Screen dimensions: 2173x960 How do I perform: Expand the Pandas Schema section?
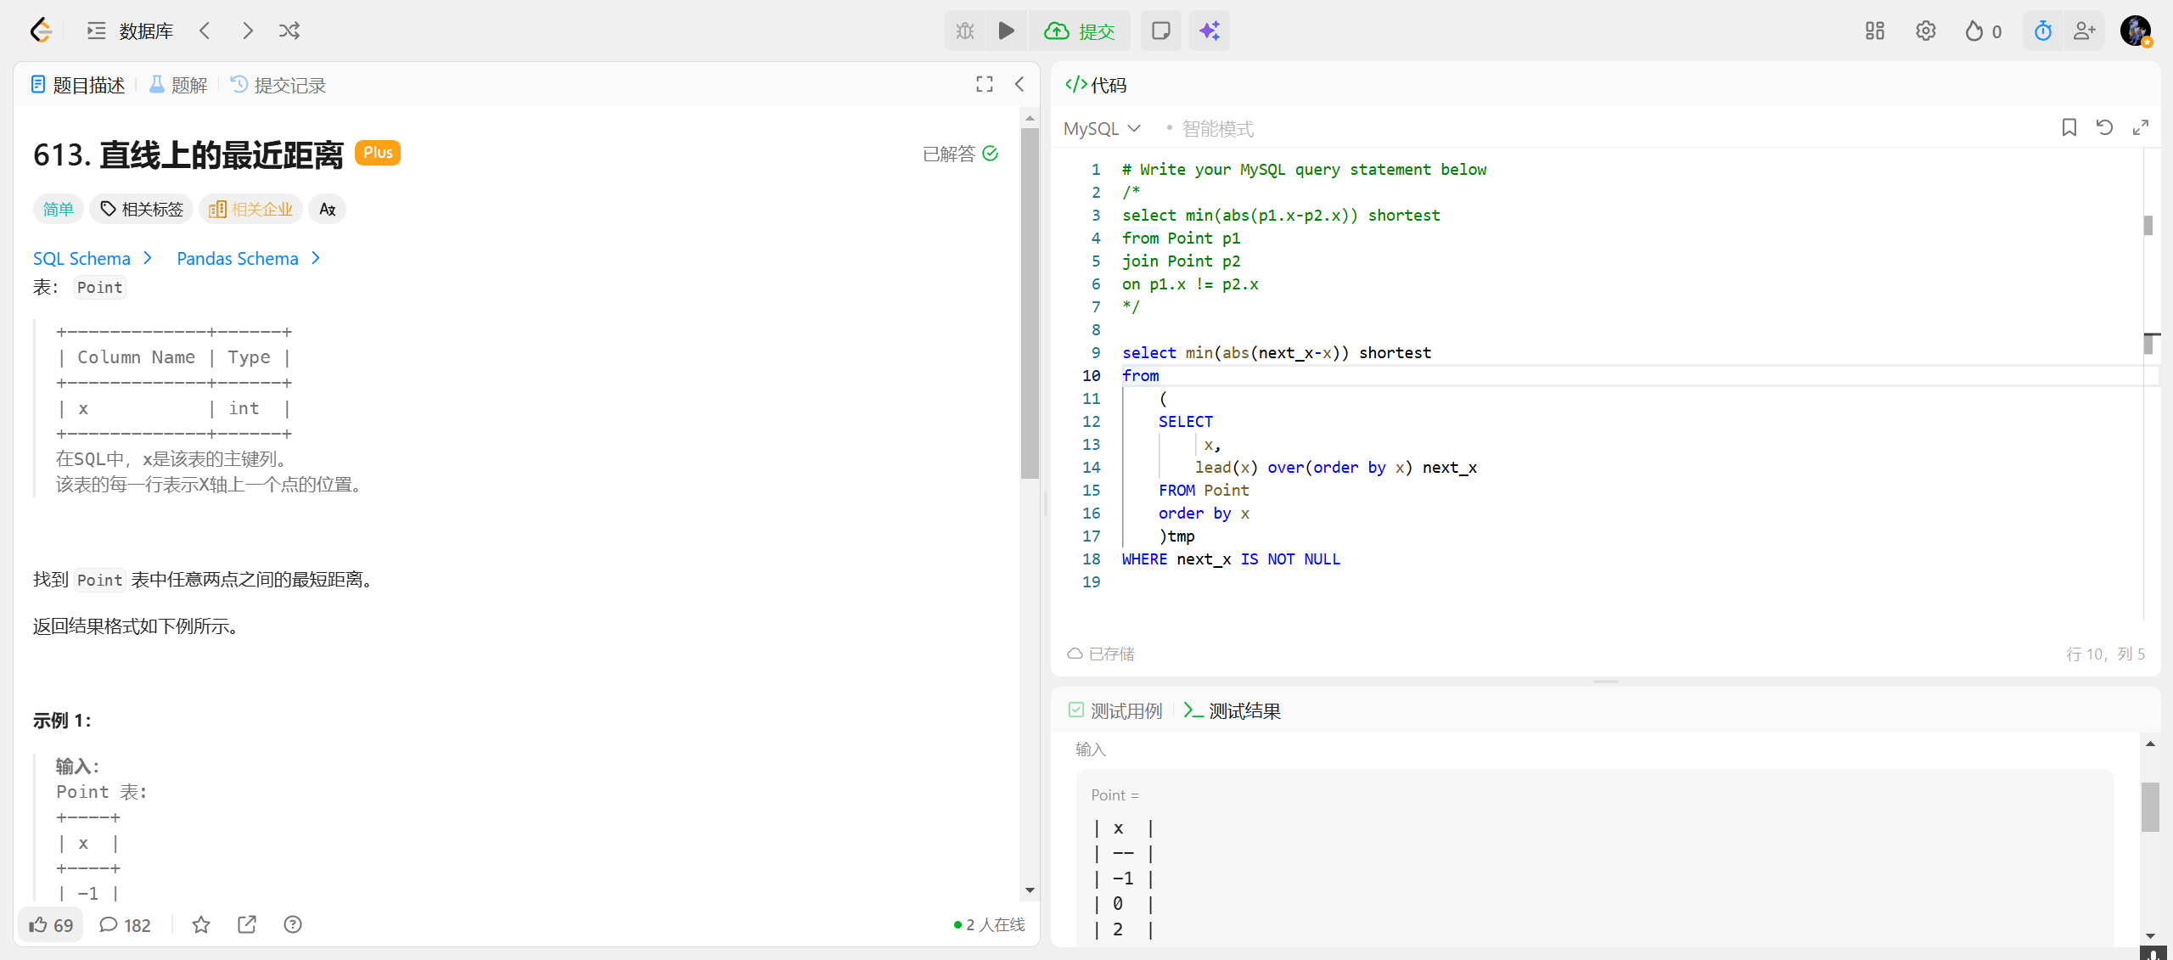click(x=248, y=258)
